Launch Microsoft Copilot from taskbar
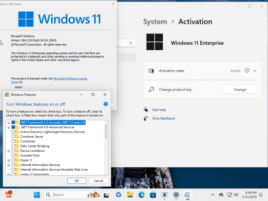 (118, 195)
